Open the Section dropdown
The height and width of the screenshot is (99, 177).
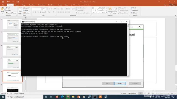pyautogui.click(x=27, y=13)
